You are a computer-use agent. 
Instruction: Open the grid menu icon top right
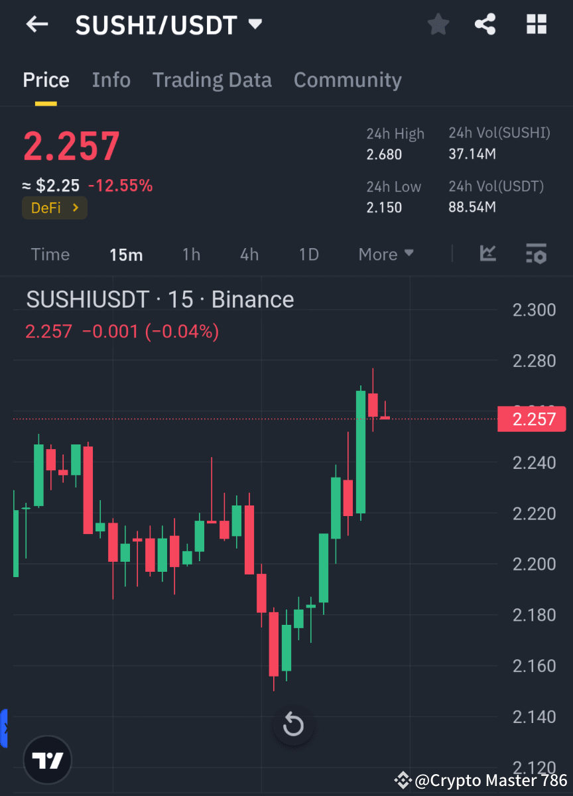point(536,24)
